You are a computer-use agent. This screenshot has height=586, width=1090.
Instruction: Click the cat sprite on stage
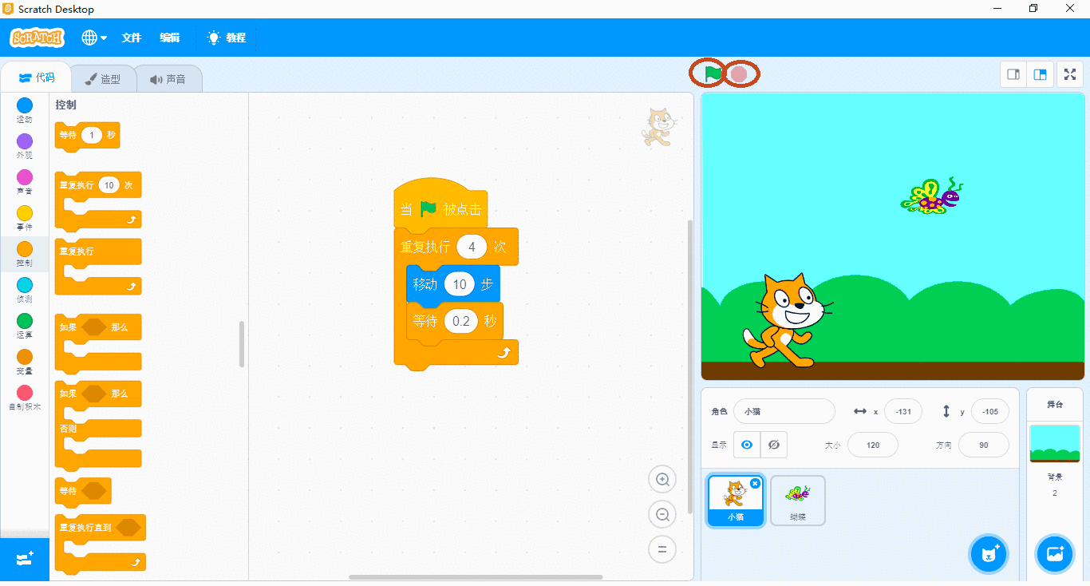[789, 321]
